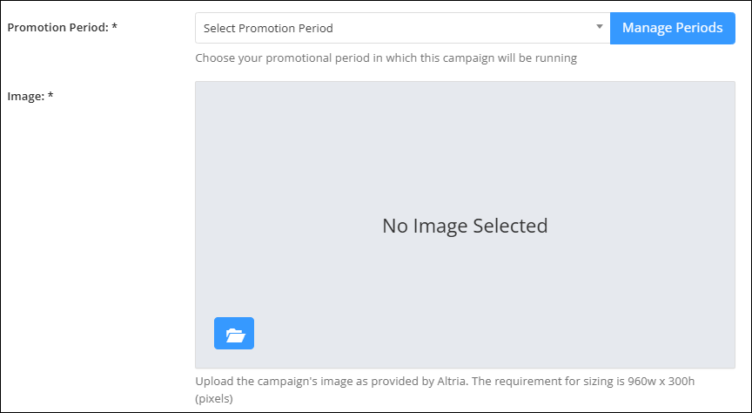Screen dimensions: 752x413
Task: Expand the Promotion Period dropdown arrow
Action: click(599, 28)
